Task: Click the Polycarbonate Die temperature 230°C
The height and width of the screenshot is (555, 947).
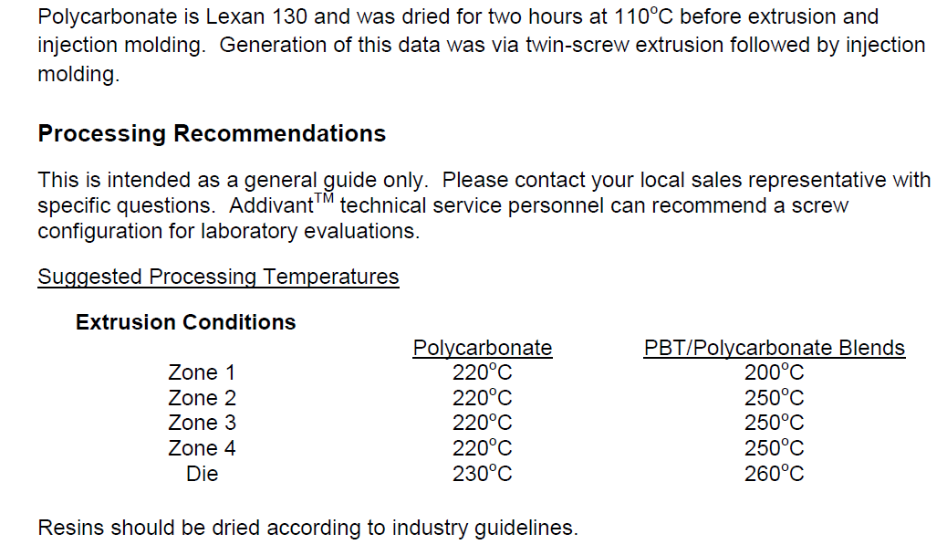Action: tap(482, 474)
